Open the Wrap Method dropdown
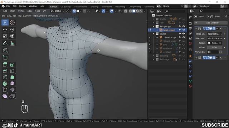The height and width of the screenshot is (128, 229). point(215,34)
